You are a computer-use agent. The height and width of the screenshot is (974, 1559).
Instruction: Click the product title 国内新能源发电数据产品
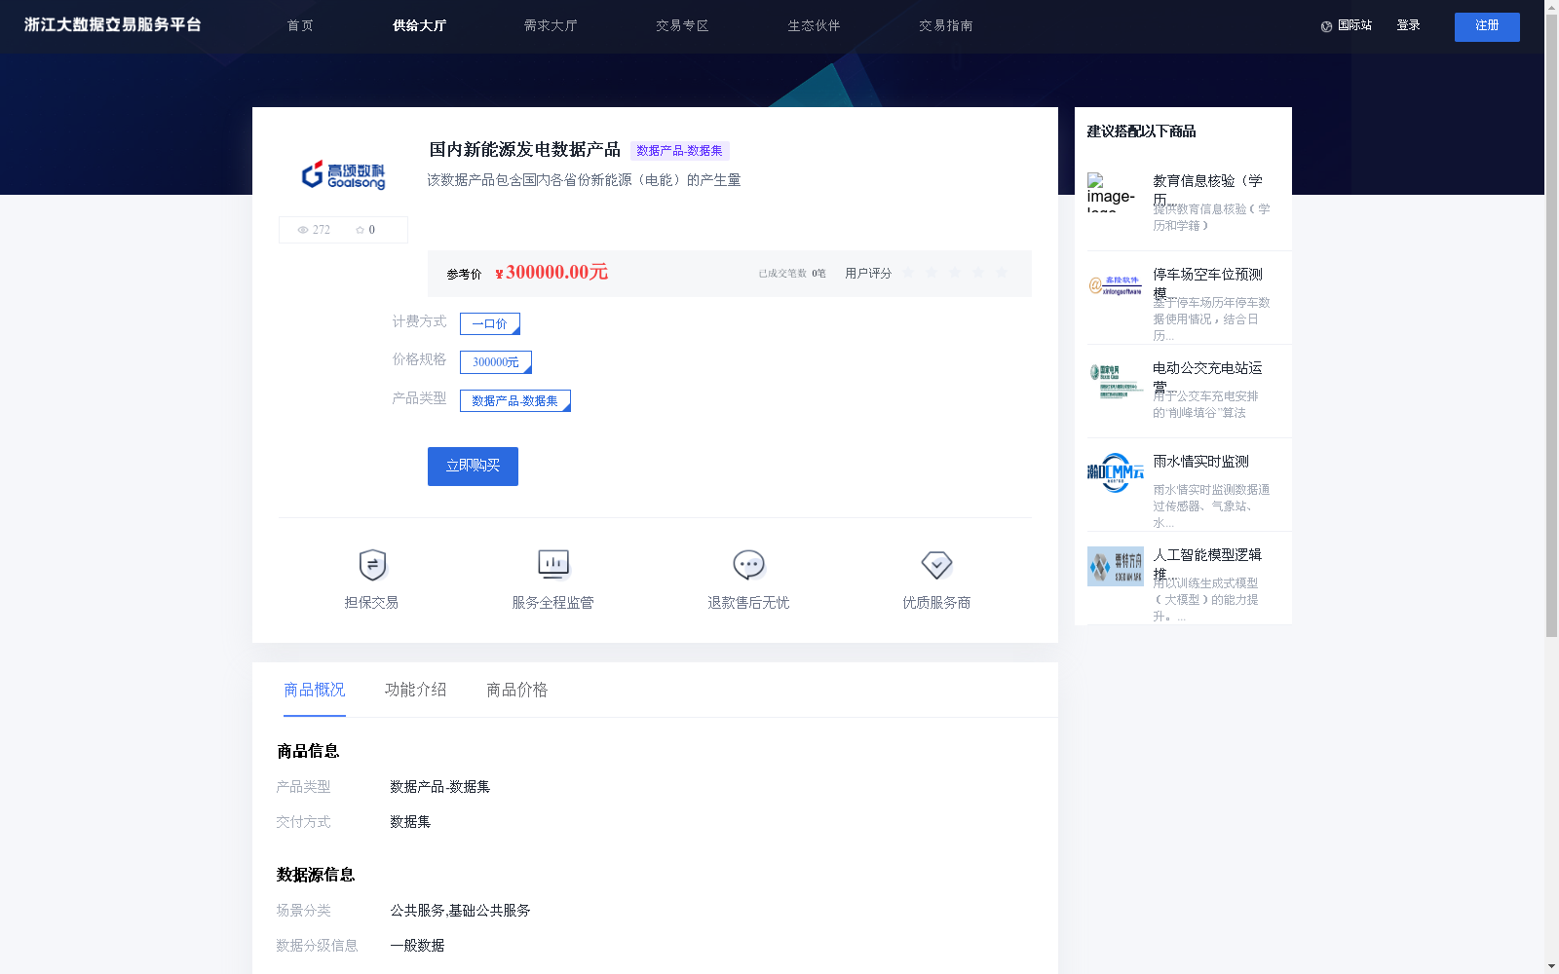tap(524, 150)
